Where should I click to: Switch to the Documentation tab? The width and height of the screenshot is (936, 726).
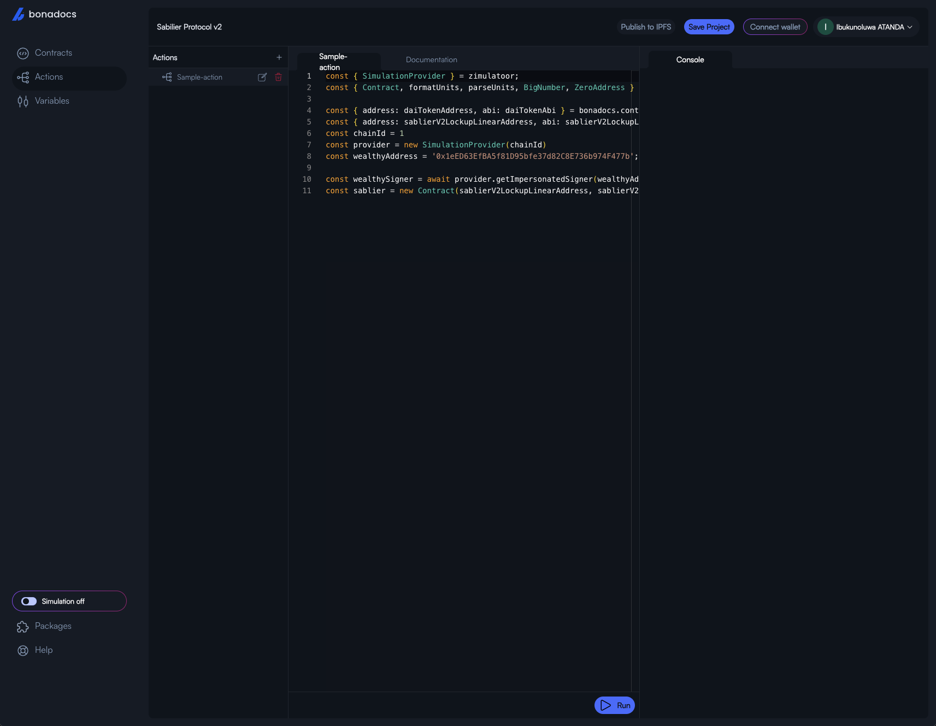432,59
